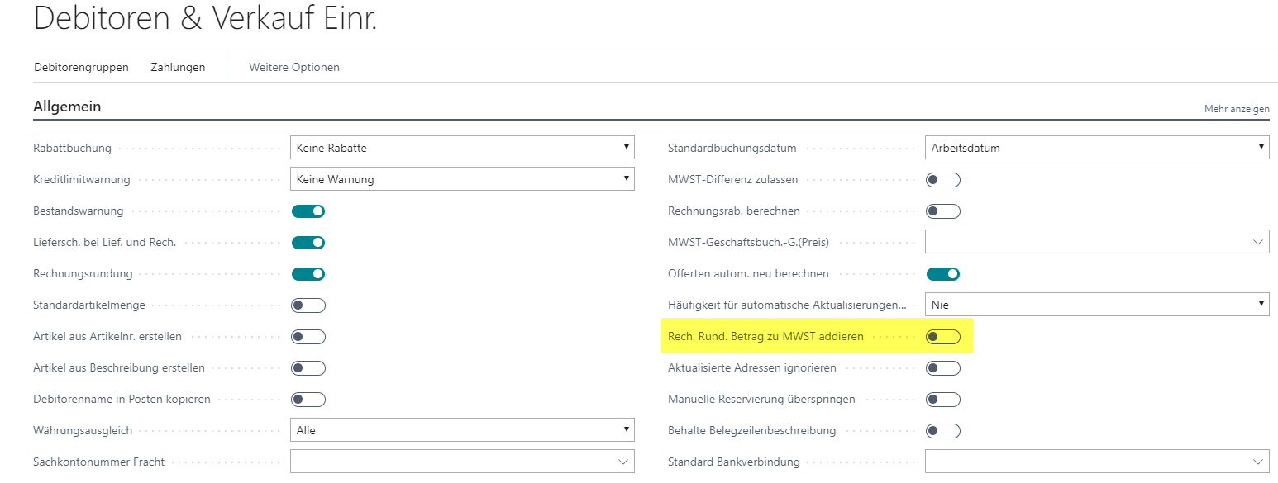This screenshot has width=1278, height=483.
Task: Open the Kreditlimitwarnung dropdown
Action: coord(462,179)
